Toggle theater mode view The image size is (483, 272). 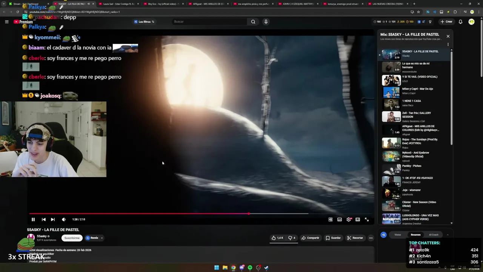click(x=358, y=219)
